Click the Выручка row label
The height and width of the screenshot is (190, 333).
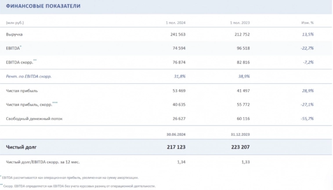tap(14, 34)
